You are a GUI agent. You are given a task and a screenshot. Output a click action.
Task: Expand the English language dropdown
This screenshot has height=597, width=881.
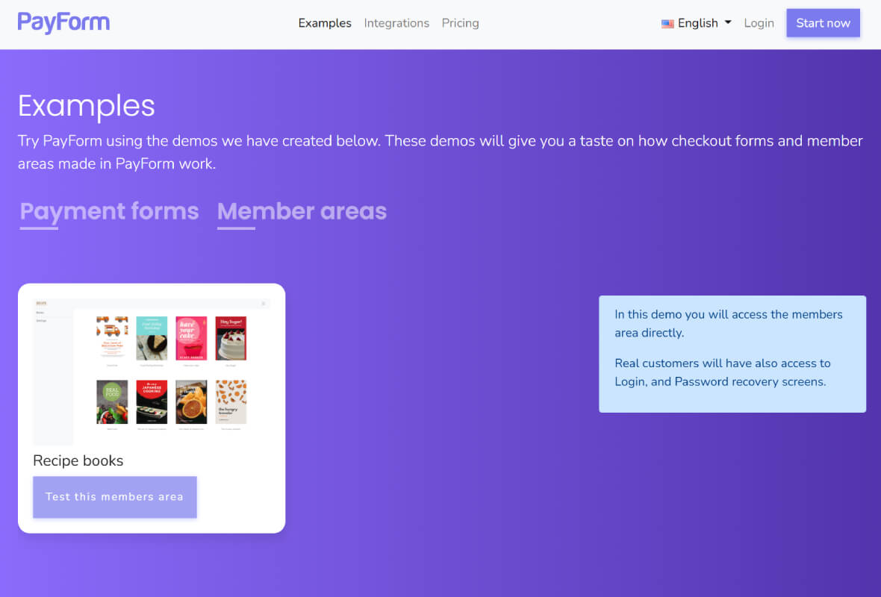[697, 23]
